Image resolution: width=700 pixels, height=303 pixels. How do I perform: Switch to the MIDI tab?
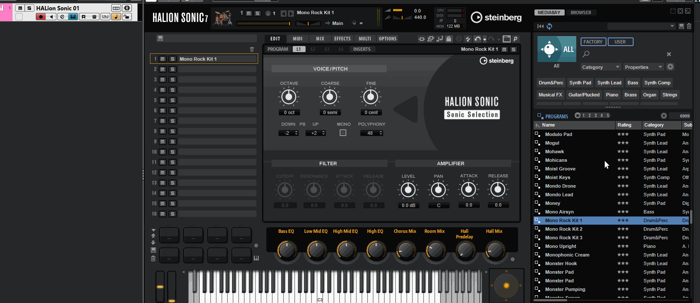tap(298, 39)
